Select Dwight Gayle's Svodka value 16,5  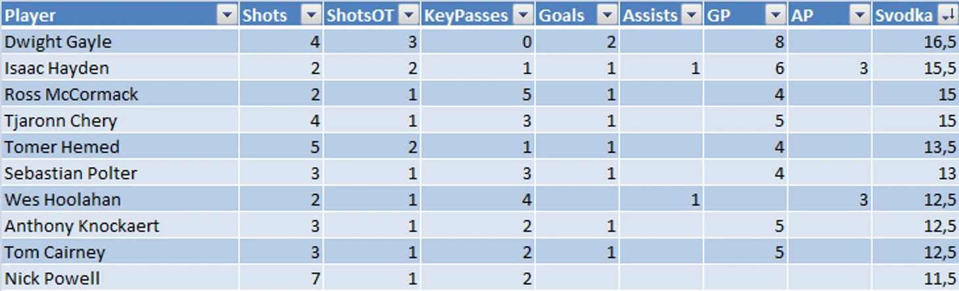click(x=915, y=41)
